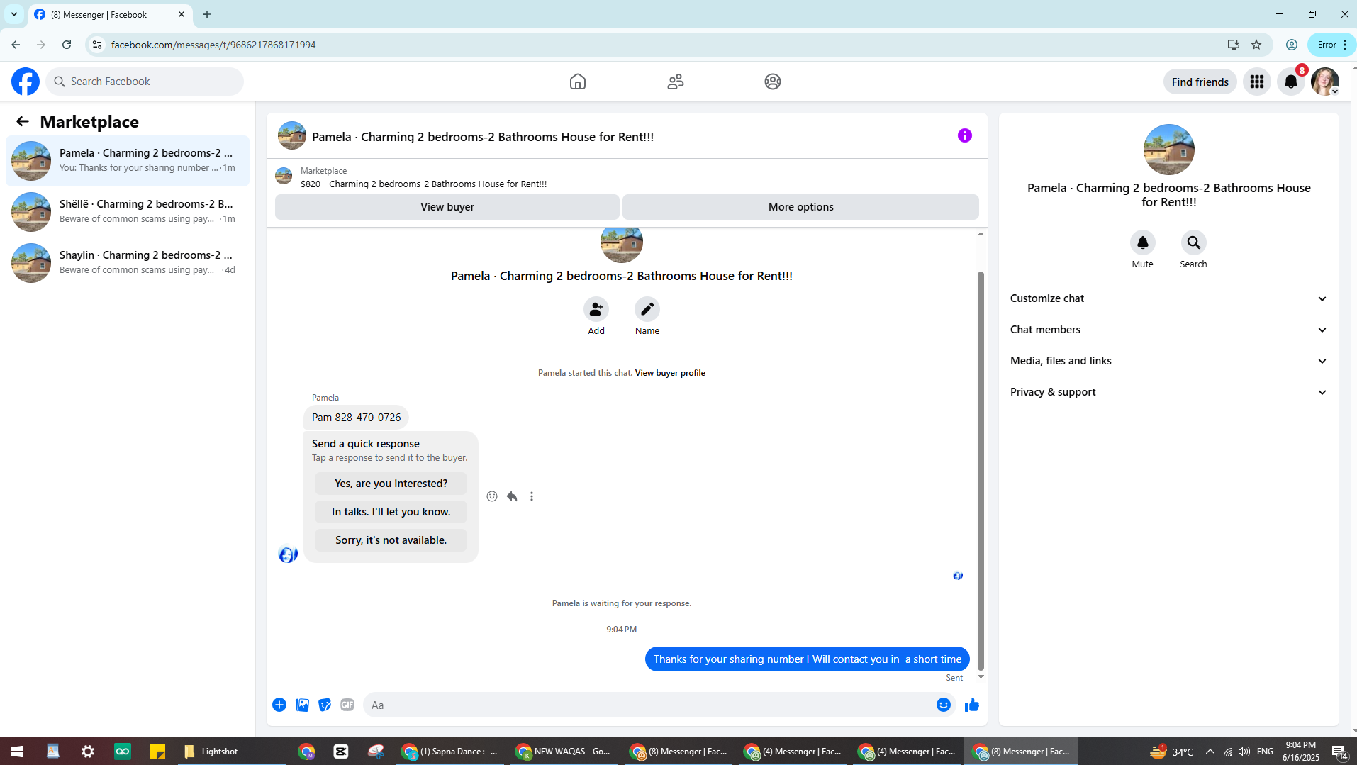Edit the chat name pencil icon
The image size is (1357, 765).
tap(647, 309)
